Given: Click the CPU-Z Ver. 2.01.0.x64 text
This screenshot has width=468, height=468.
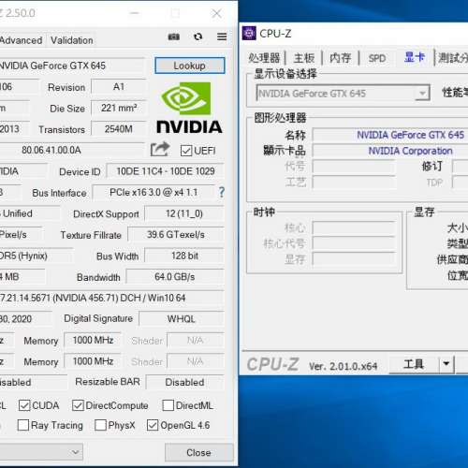Looking at the screenshot, I should click(x=343, y=366).
